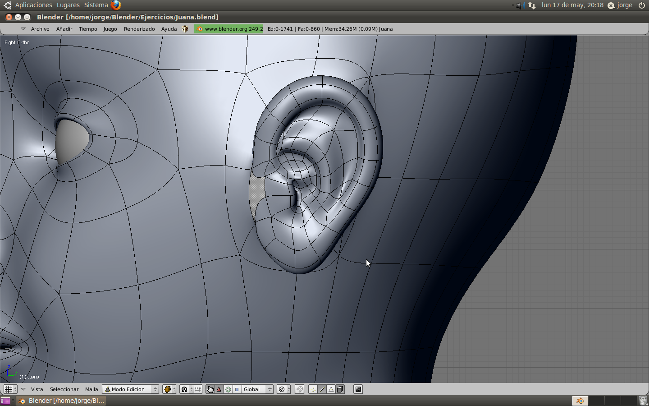Collapse the top header menus triangle
649x406 pixels.
(x=23, y=29)
